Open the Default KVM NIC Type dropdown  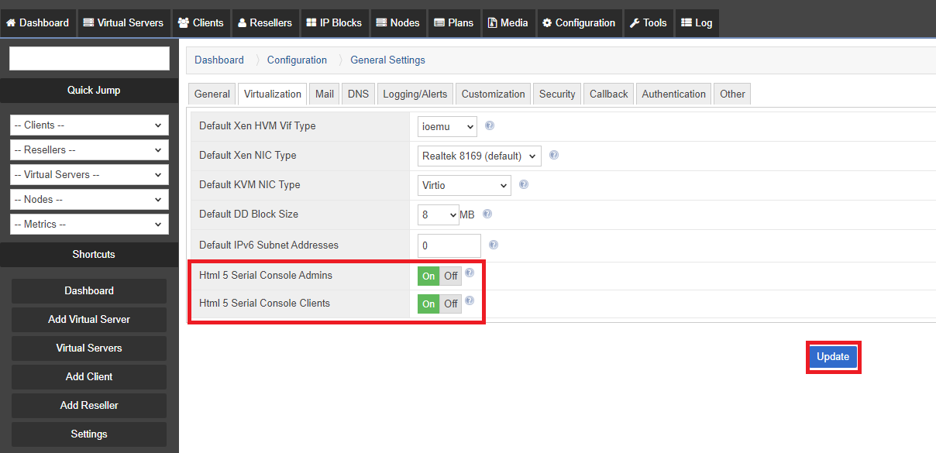[464, 185]
